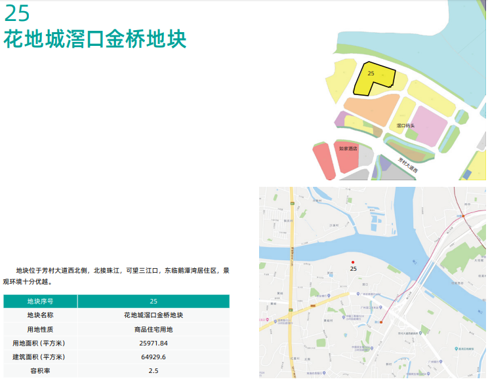Click the land area value 25971.84
The width and height of the screenshot is (488, 392).
coord(153,343)
